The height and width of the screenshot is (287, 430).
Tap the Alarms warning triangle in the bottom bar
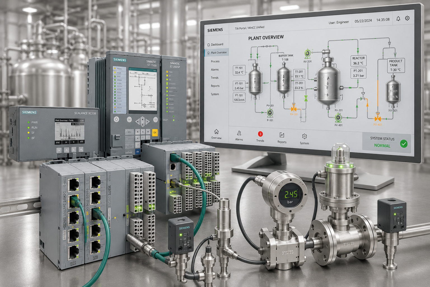[x=239, y=133]
